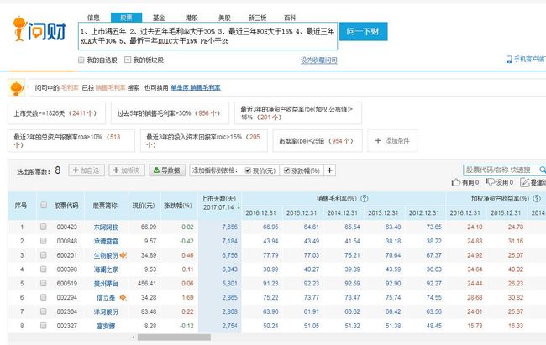Image resolution: width=546 pixels, height=345 pixels.
Task: Switch to the 信息 tab
Action: pos(93,18)
